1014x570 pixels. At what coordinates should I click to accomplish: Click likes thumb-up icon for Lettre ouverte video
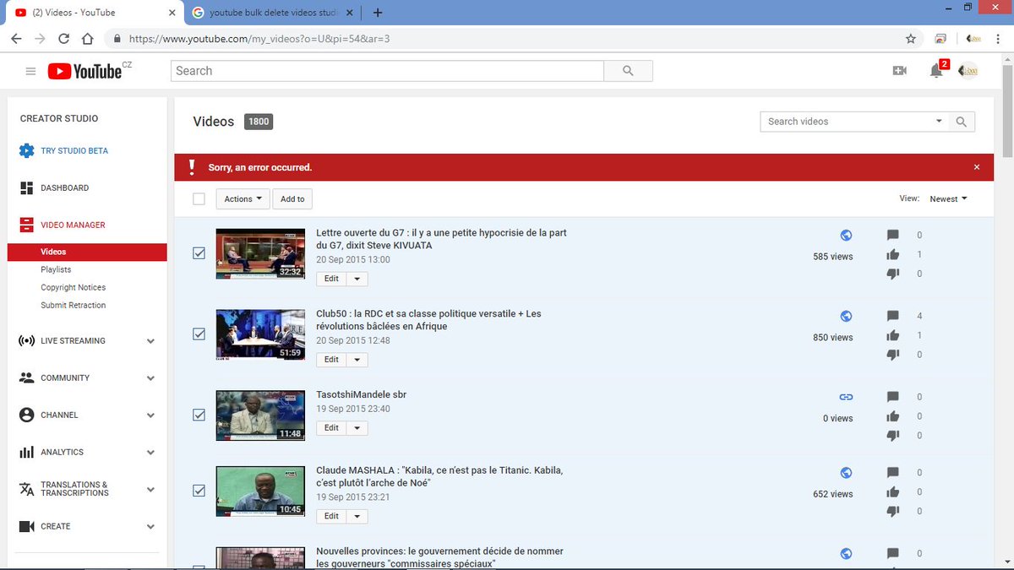click(893, 254)
